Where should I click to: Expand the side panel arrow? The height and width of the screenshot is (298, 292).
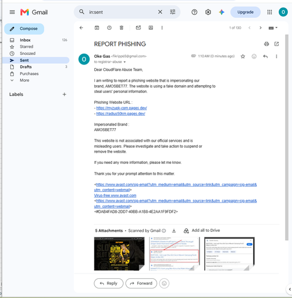pyautogui.click(x=290, y=289)
